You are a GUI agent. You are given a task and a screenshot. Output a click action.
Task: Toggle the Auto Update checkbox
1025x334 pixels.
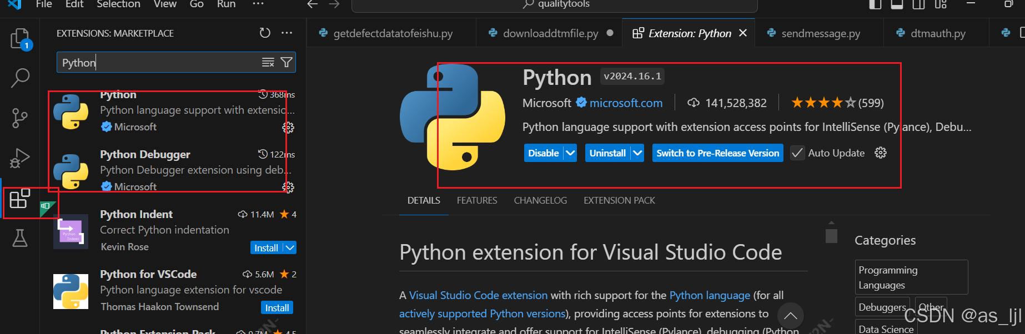coord(797,153)
